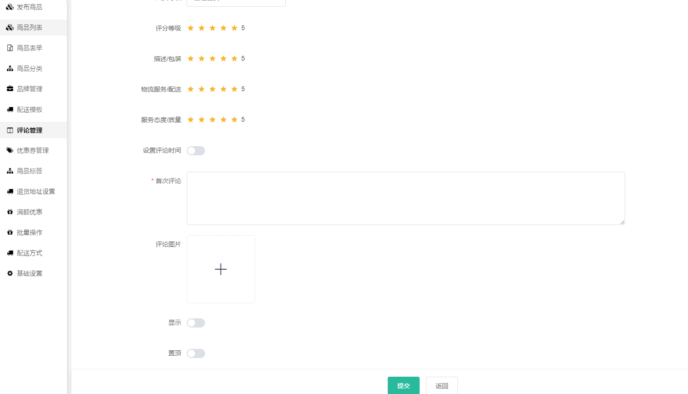Image resolution: width=688 pixels, height=394 pixels.
Task: Set 评分等级 to three stars
Action: pos(212,28)
